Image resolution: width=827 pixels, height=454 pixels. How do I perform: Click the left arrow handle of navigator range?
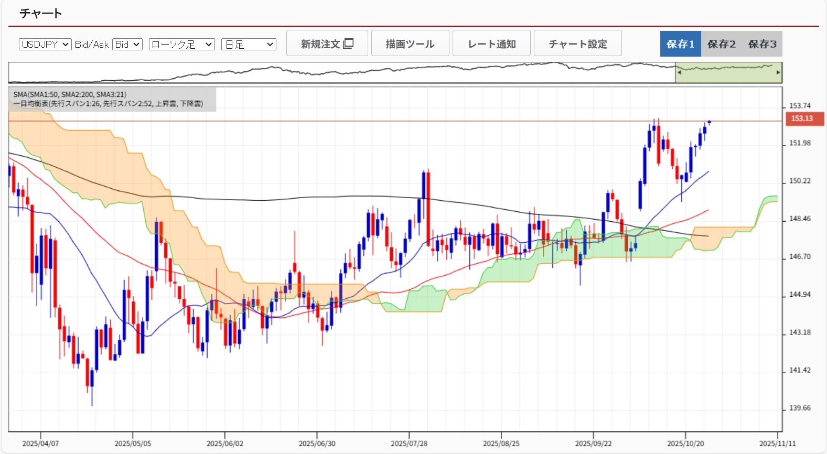pos(679,72)
